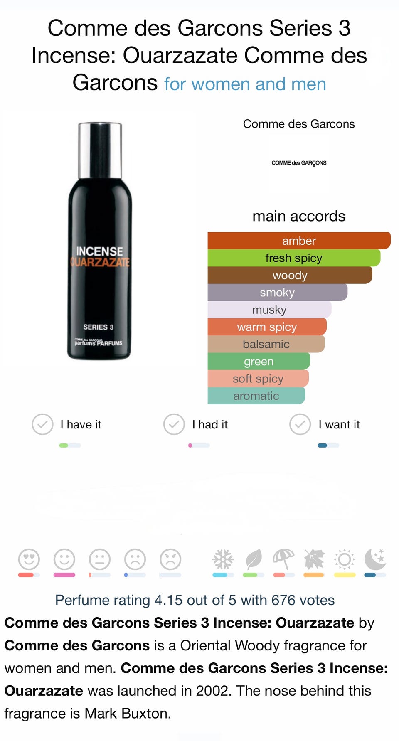Vote for spring with the leaf icon
This screenshot has width=399, height=741.
pyautogui.click(x=254, y=559)
